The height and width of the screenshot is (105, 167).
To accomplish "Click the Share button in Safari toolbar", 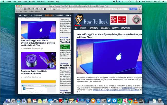I will [29, 9].
